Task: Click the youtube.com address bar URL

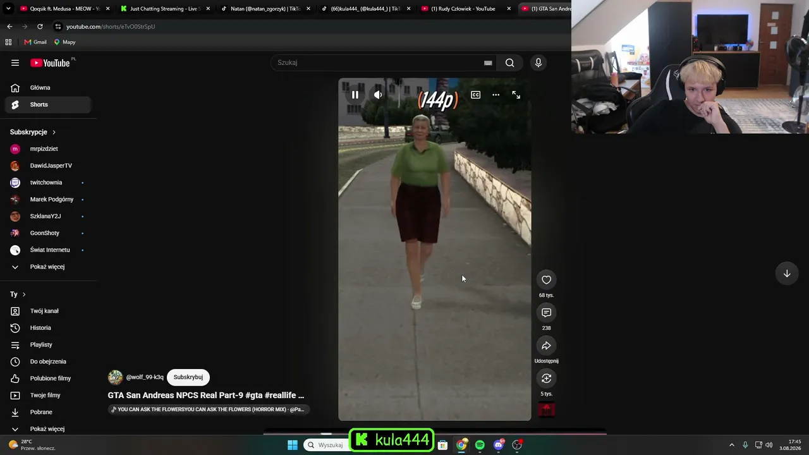Action: 111,27
